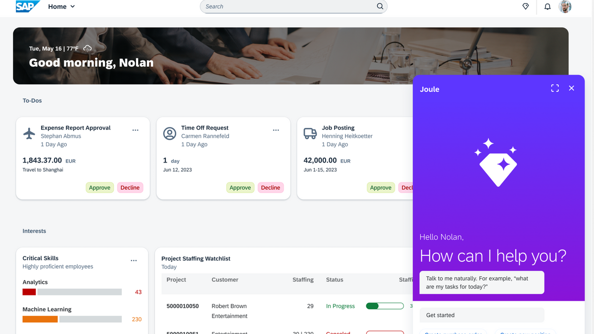Focus the Search input field

pyautogui.click(x=294, y=6)
